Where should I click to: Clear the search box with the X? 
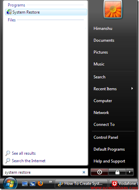[x=84, y=172]
